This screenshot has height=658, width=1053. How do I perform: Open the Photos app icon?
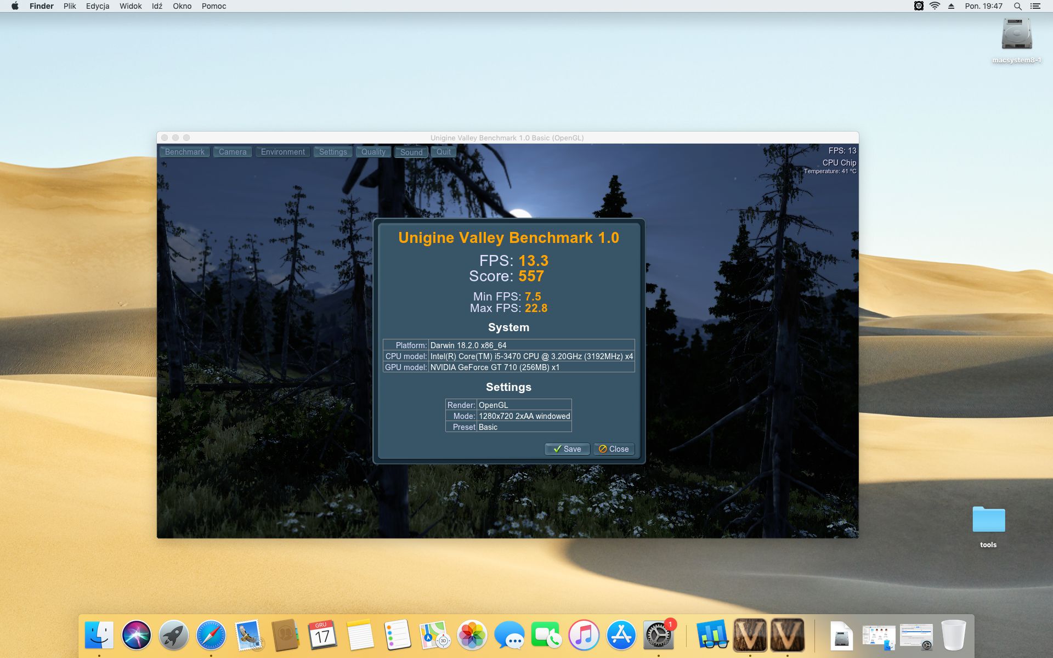[472, 636]
